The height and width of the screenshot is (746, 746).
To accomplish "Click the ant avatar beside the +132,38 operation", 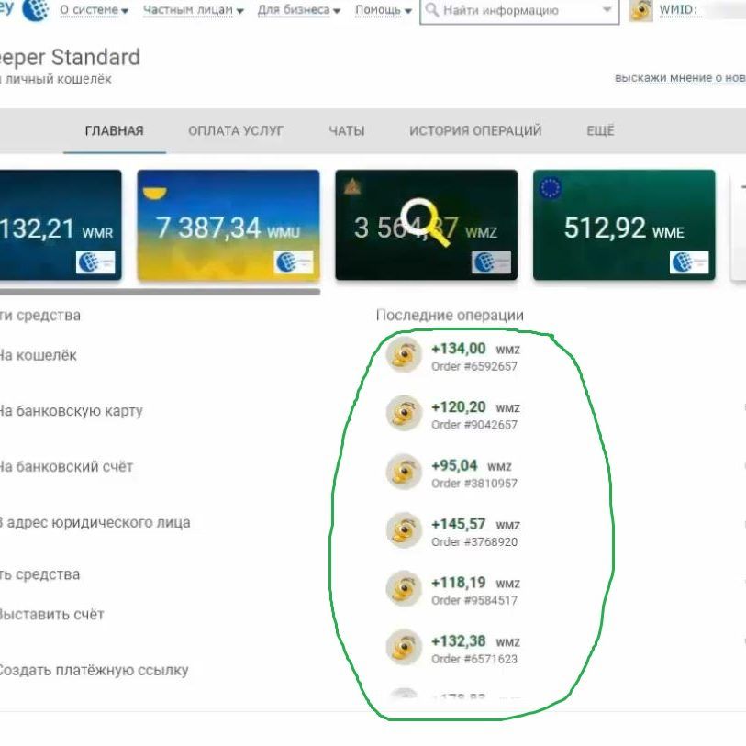I will [x=404, y=647].
